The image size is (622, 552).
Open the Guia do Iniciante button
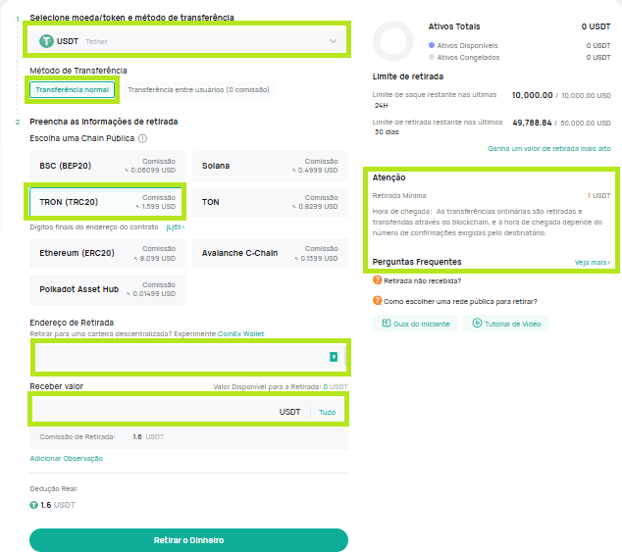coord(415,324)
